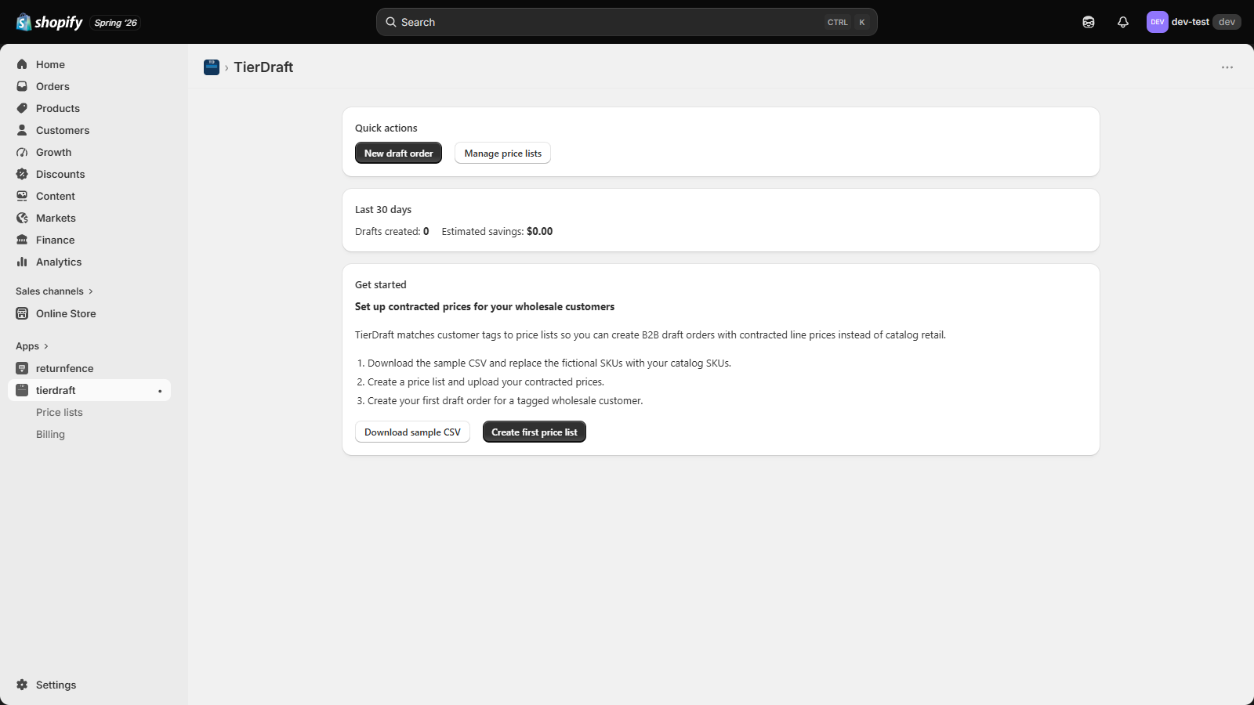1254x705 pixels.
Task: Click the 'Set up contracted prices' heading
Action: (x=484, y=306)
